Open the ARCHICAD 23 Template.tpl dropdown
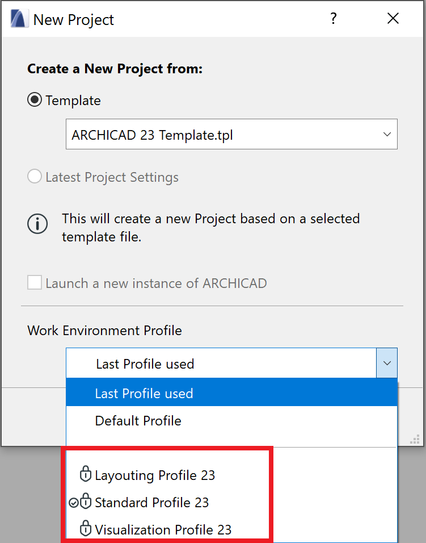Viewport: 426px width, 543px height. point(231,135)
